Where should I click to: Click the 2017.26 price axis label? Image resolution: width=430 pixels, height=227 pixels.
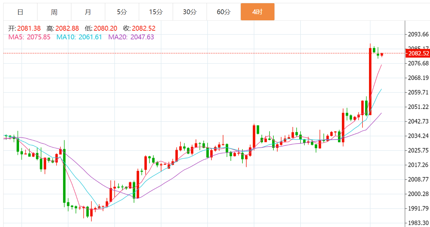[x=418, y=165]
